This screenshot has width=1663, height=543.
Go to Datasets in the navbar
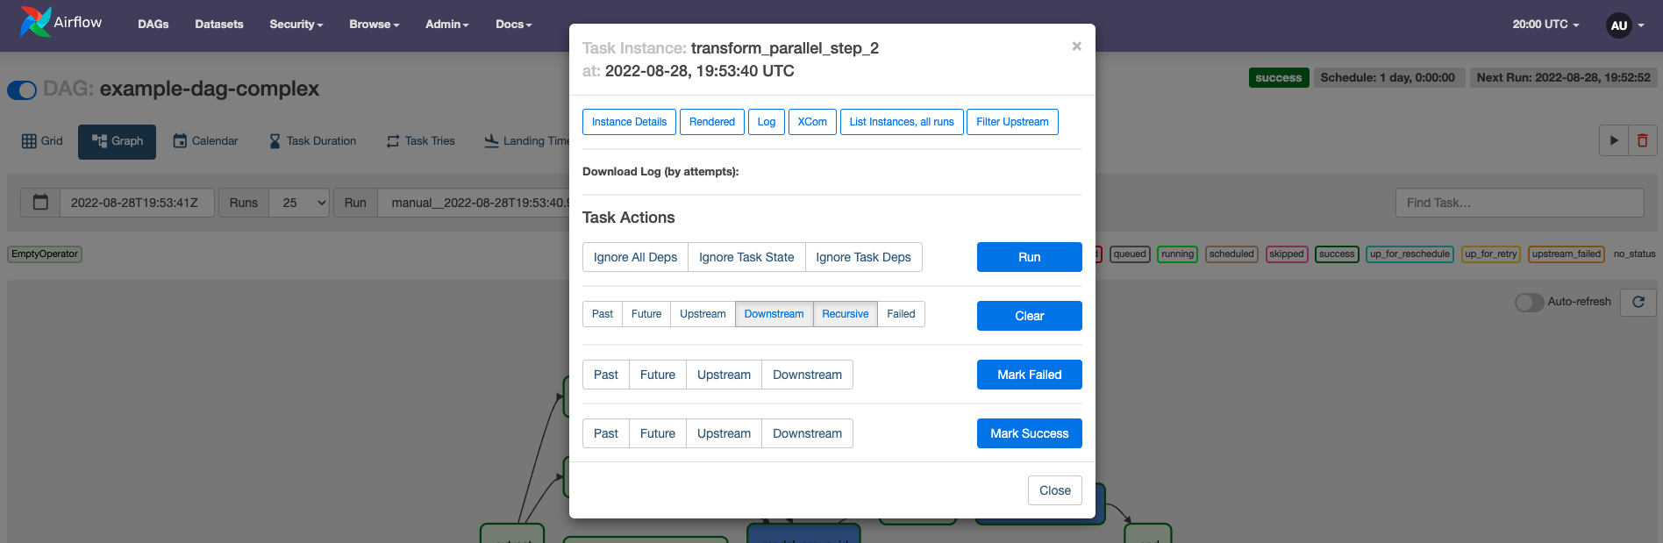(219, 25)
